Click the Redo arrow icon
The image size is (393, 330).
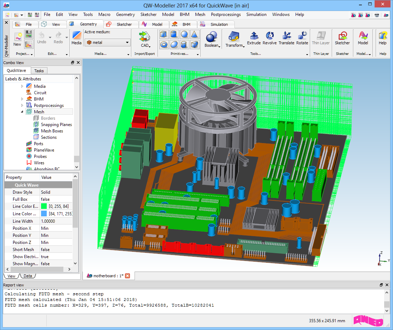point(58,35)
